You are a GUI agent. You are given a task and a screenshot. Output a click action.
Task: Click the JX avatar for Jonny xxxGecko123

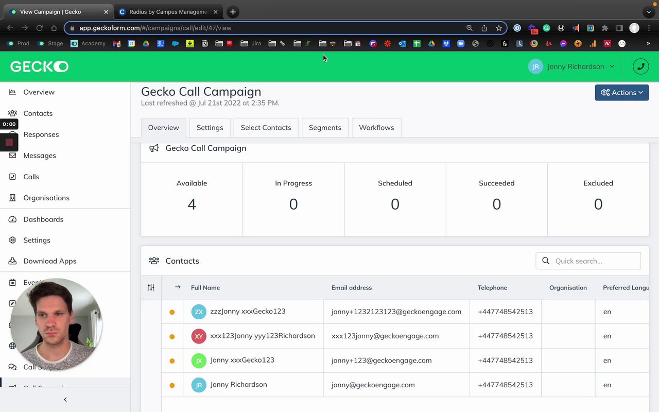click(199, 360)
